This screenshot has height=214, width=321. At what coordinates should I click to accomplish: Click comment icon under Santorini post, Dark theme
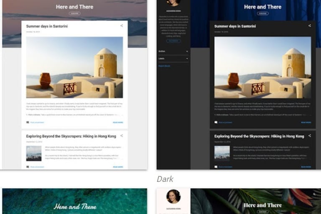tap(216, 122)
